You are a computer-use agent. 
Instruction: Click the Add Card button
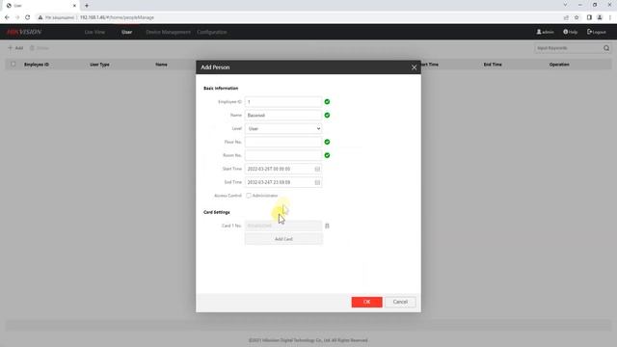coord(283,239)
